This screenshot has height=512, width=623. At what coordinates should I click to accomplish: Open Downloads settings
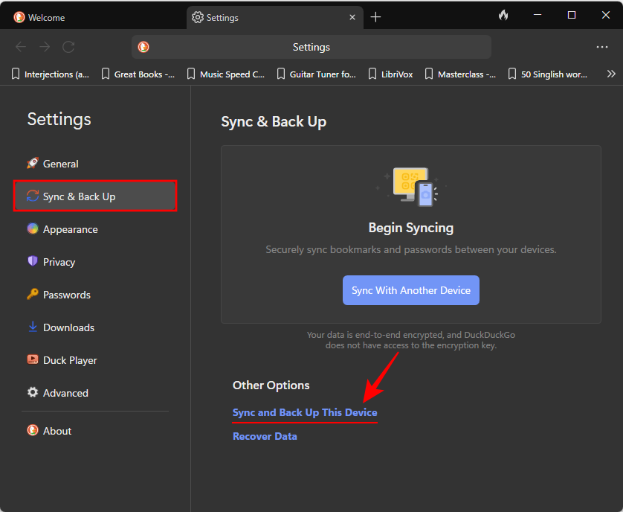click(95, 327)
